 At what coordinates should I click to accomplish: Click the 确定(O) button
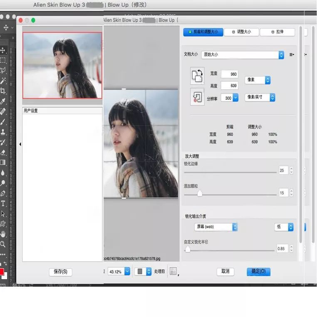pyautogui.click(x=258, y=272)
